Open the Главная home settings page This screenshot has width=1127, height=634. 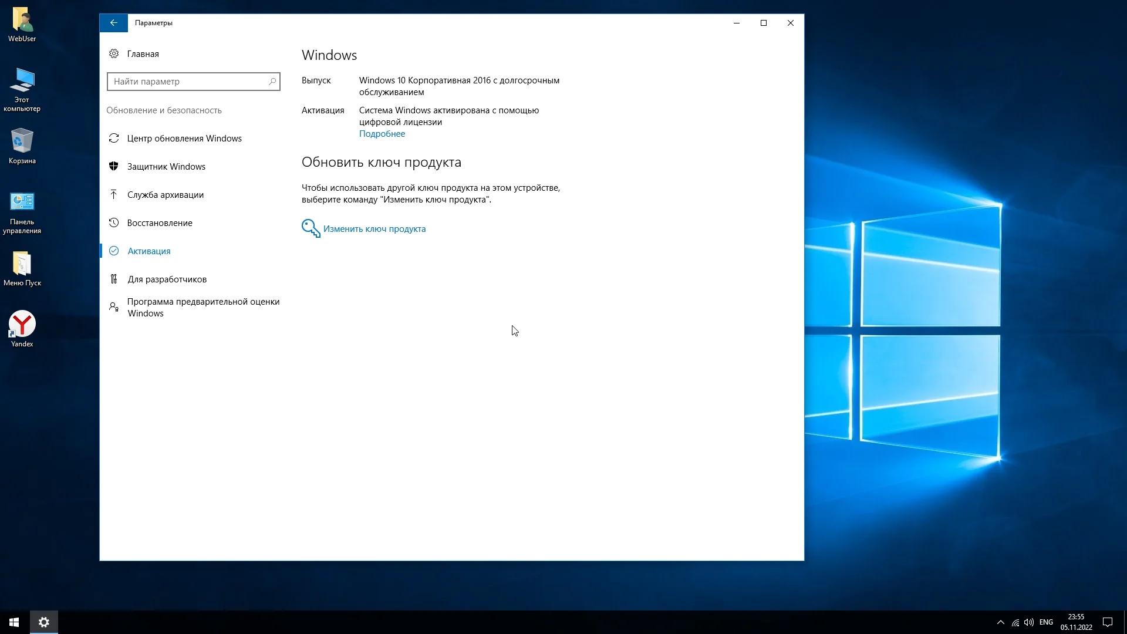point(143,54)
